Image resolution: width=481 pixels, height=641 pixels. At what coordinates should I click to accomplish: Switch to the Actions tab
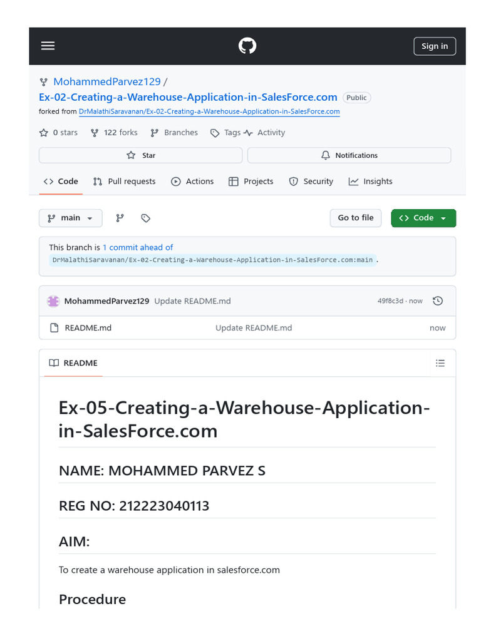[192, 182]
